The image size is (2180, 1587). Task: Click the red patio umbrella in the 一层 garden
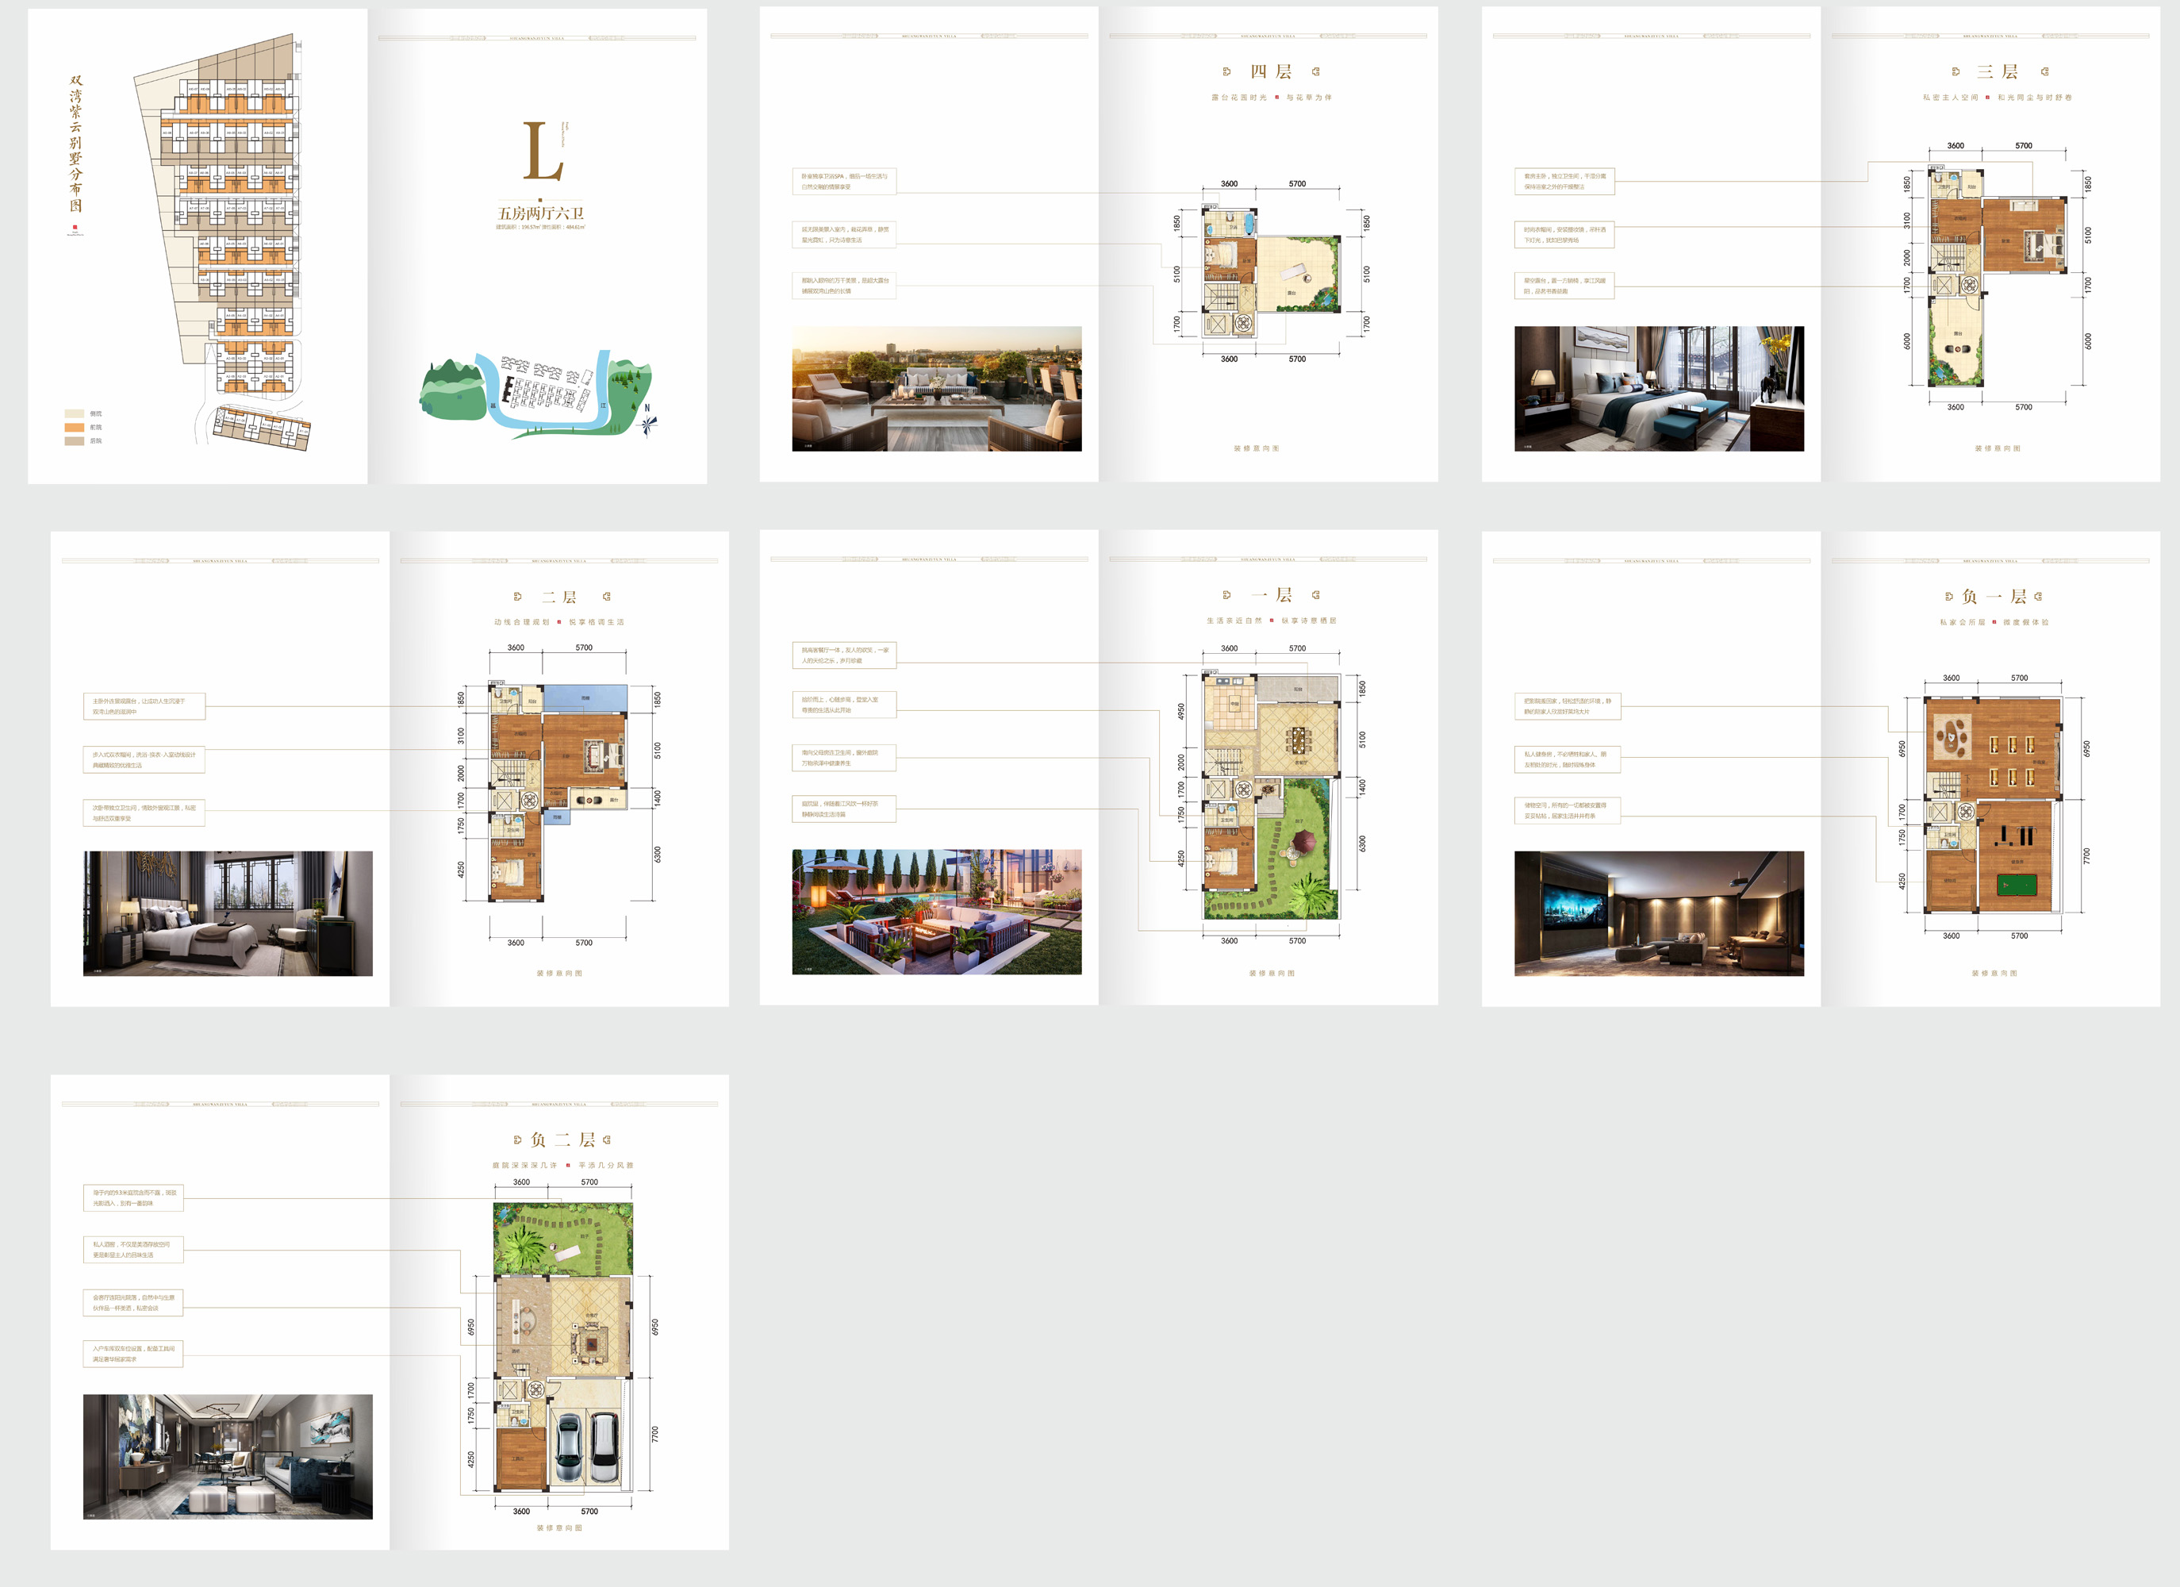[1303, 842]
